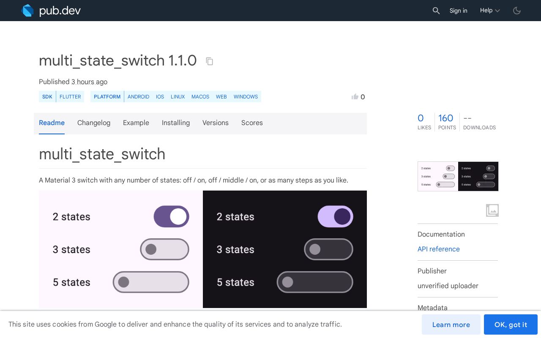Accept cookies with OK, got it
The height and width of the screenshot is (338, 541).
(511, 324)
